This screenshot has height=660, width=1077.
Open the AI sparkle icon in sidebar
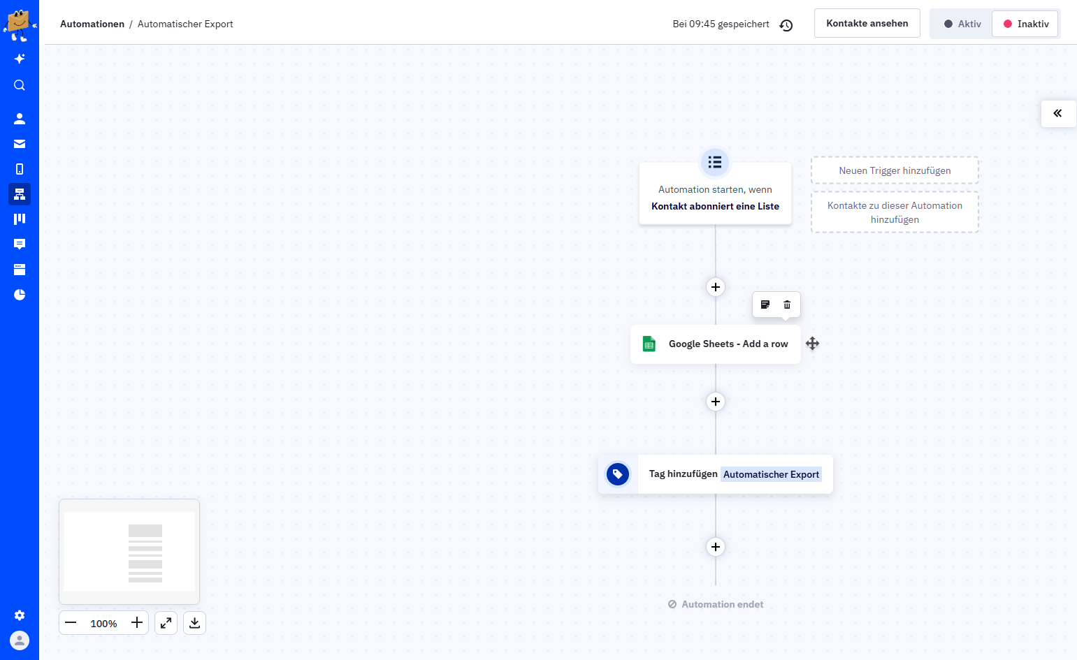(20, 59)
